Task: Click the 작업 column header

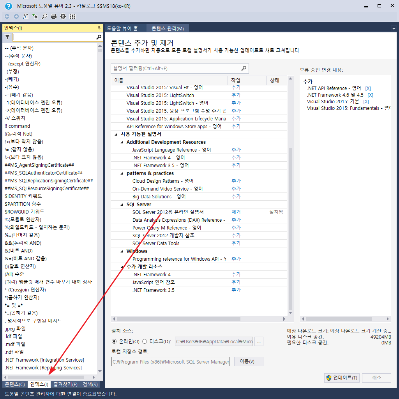Action: [247, 80]
